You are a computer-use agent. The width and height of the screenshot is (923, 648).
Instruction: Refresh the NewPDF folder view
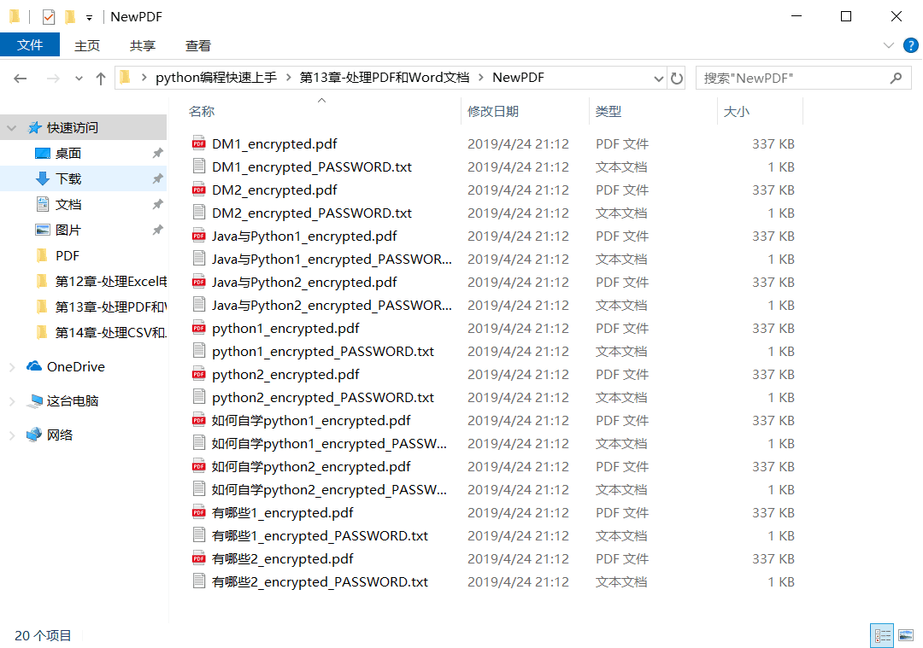click(677, 77)
